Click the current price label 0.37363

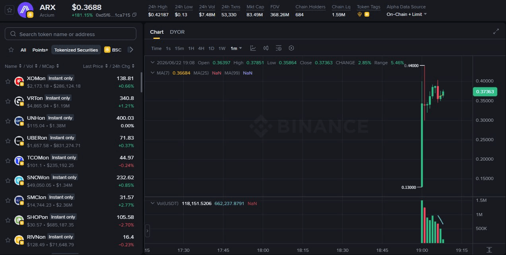pyautogui.click(x=485, y=92)
